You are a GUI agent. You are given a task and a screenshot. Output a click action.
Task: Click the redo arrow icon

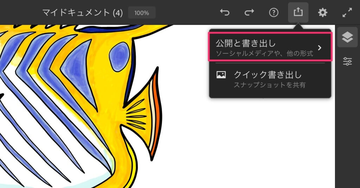tap(249, 13)
